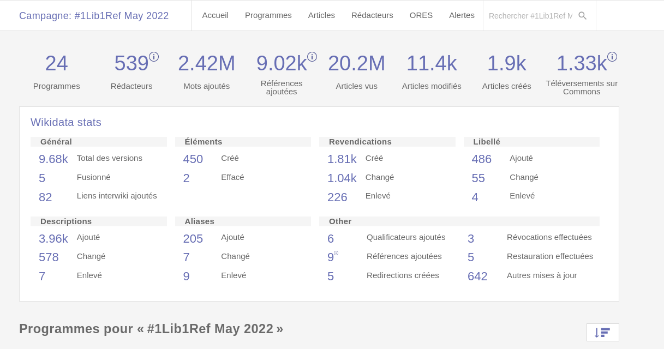Click the Other section header
The height and width of the screenshot is (349, 664).
click(459, 221)
